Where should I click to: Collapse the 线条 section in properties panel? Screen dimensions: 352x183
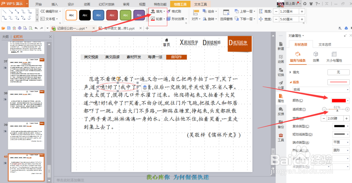291,82
